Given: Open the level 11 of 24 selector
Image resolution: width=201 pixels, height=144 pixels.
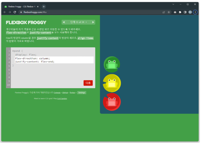Looking at the screenshot, I should [78, 22].
